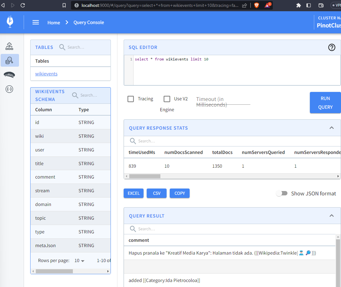
Task: Open the hamburger navigation menu
Action: [36, 22]
